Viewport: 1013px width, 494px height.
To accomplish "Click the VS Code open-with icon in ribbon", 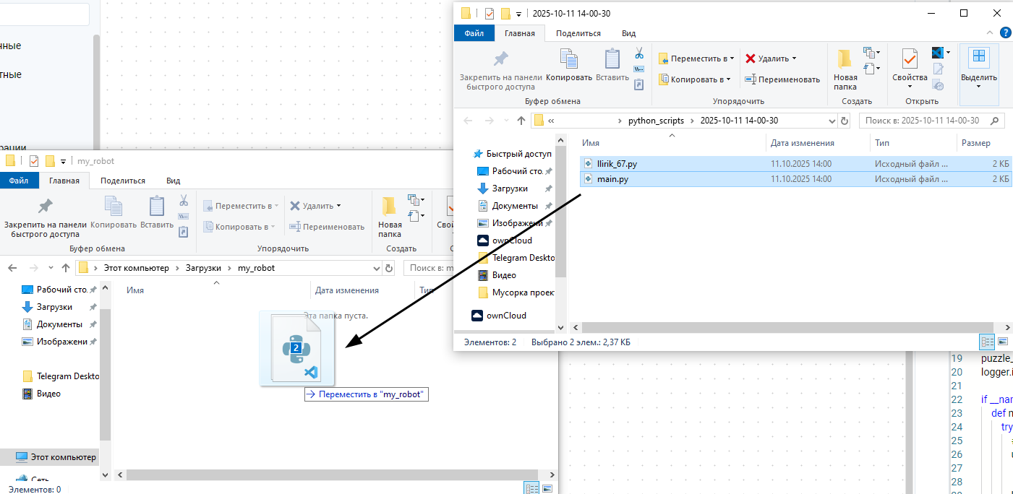I will click(939, 52).
